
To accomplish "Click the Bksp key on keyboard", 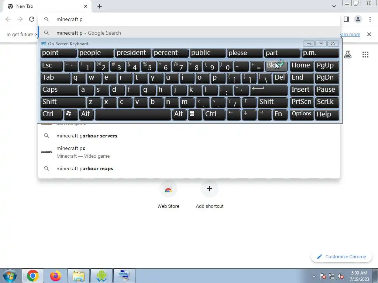I will pyautogui.click(x=276, y=66).
